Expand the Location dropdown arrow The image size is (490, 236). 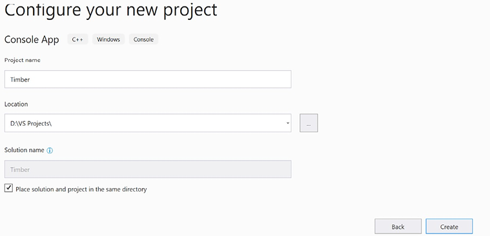pos(287,123)
